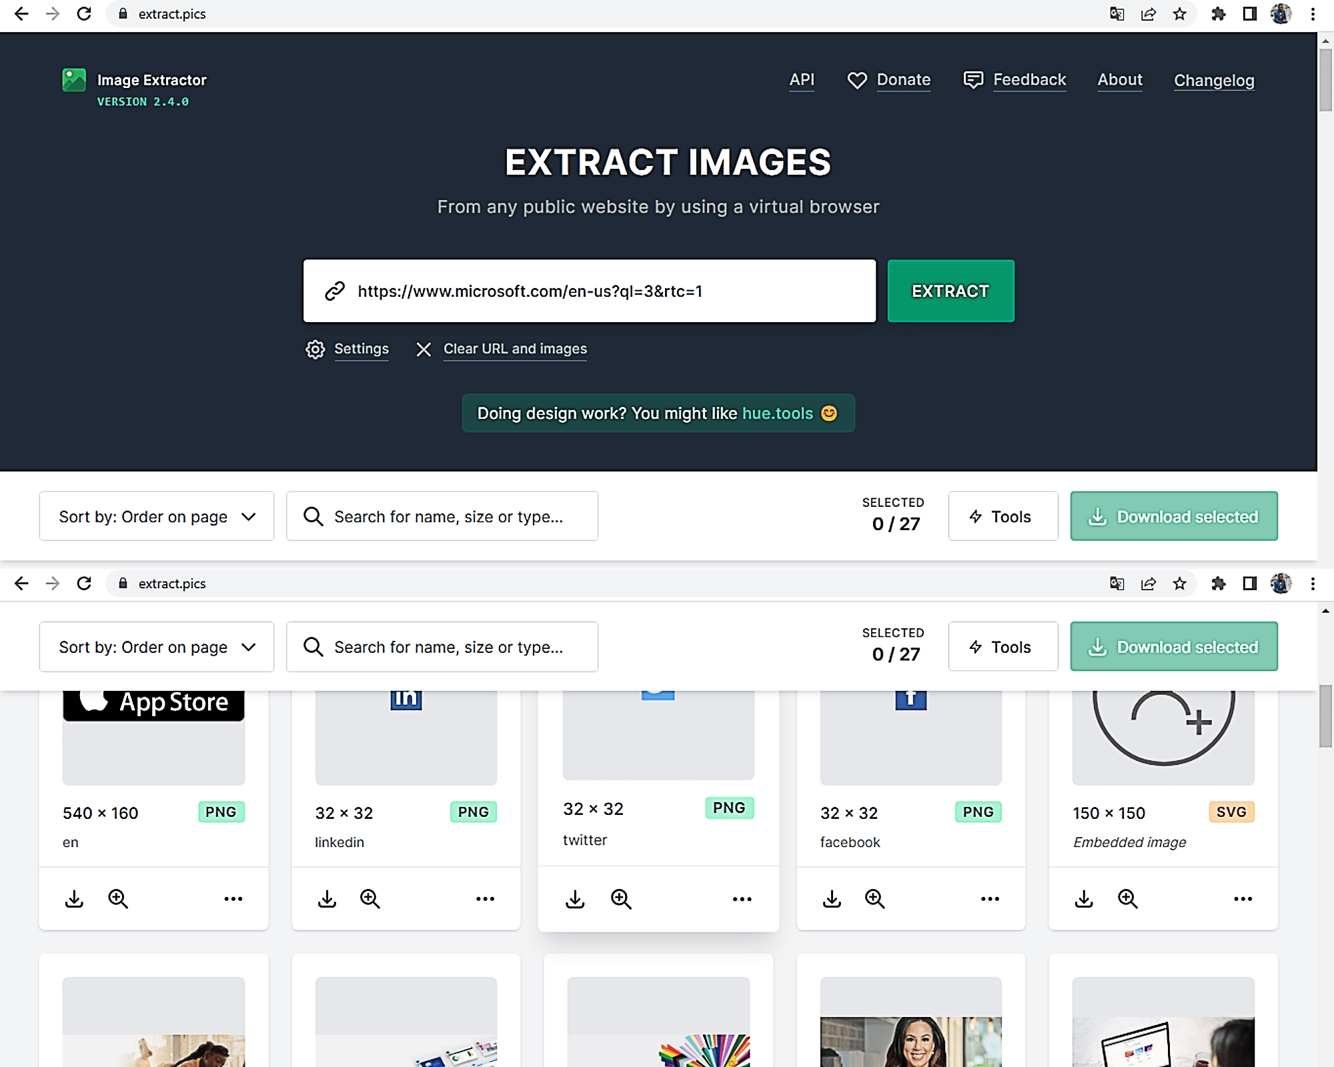Click the lower Download selected button

pos(1174,647)
